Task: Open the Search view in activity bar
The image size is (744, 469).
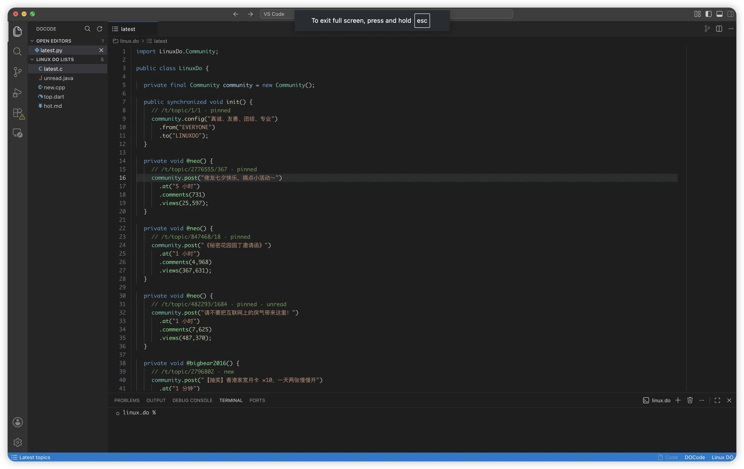Action: [x=17, y=51]
